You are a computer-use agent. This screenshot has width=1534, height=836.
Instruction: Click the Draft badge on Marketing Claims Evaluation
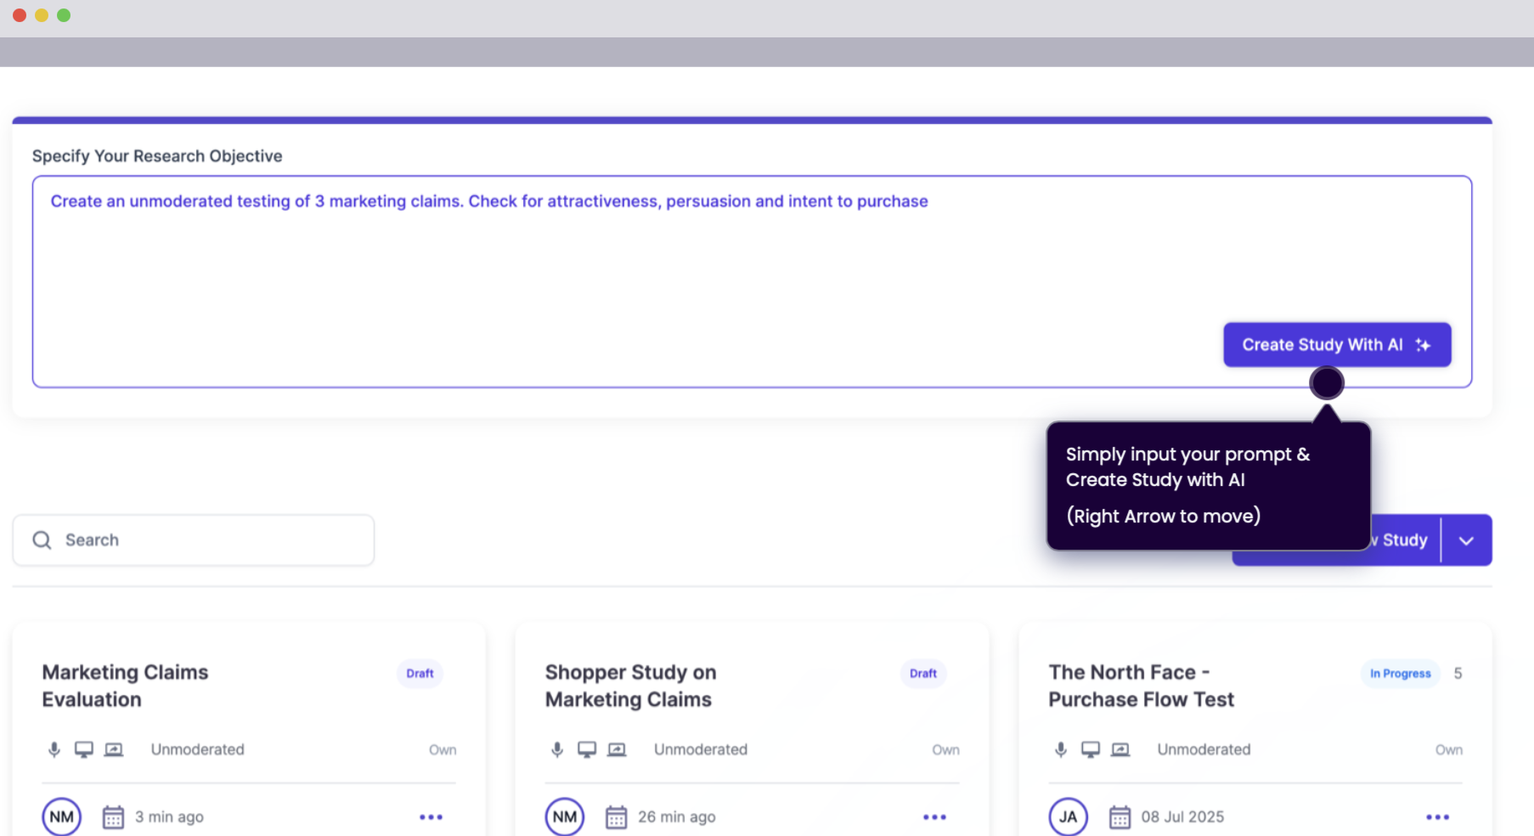point(420,674)
